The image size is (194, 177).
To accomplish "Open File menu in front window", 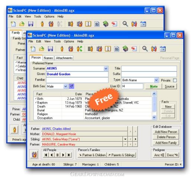I will click(x=31, y=42).
